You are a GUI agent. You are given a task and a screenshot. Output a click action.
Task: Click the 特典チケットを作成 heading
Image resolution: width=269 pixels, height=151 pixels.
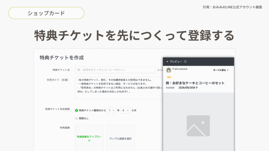[x=62, y=58]
